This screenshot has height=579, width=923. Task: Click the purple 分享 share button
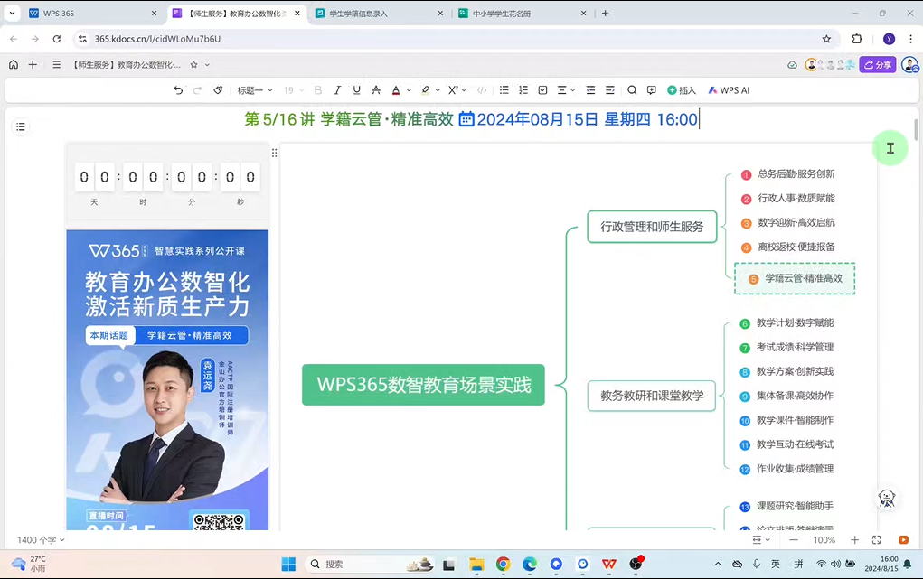click(x=877, y=65)
